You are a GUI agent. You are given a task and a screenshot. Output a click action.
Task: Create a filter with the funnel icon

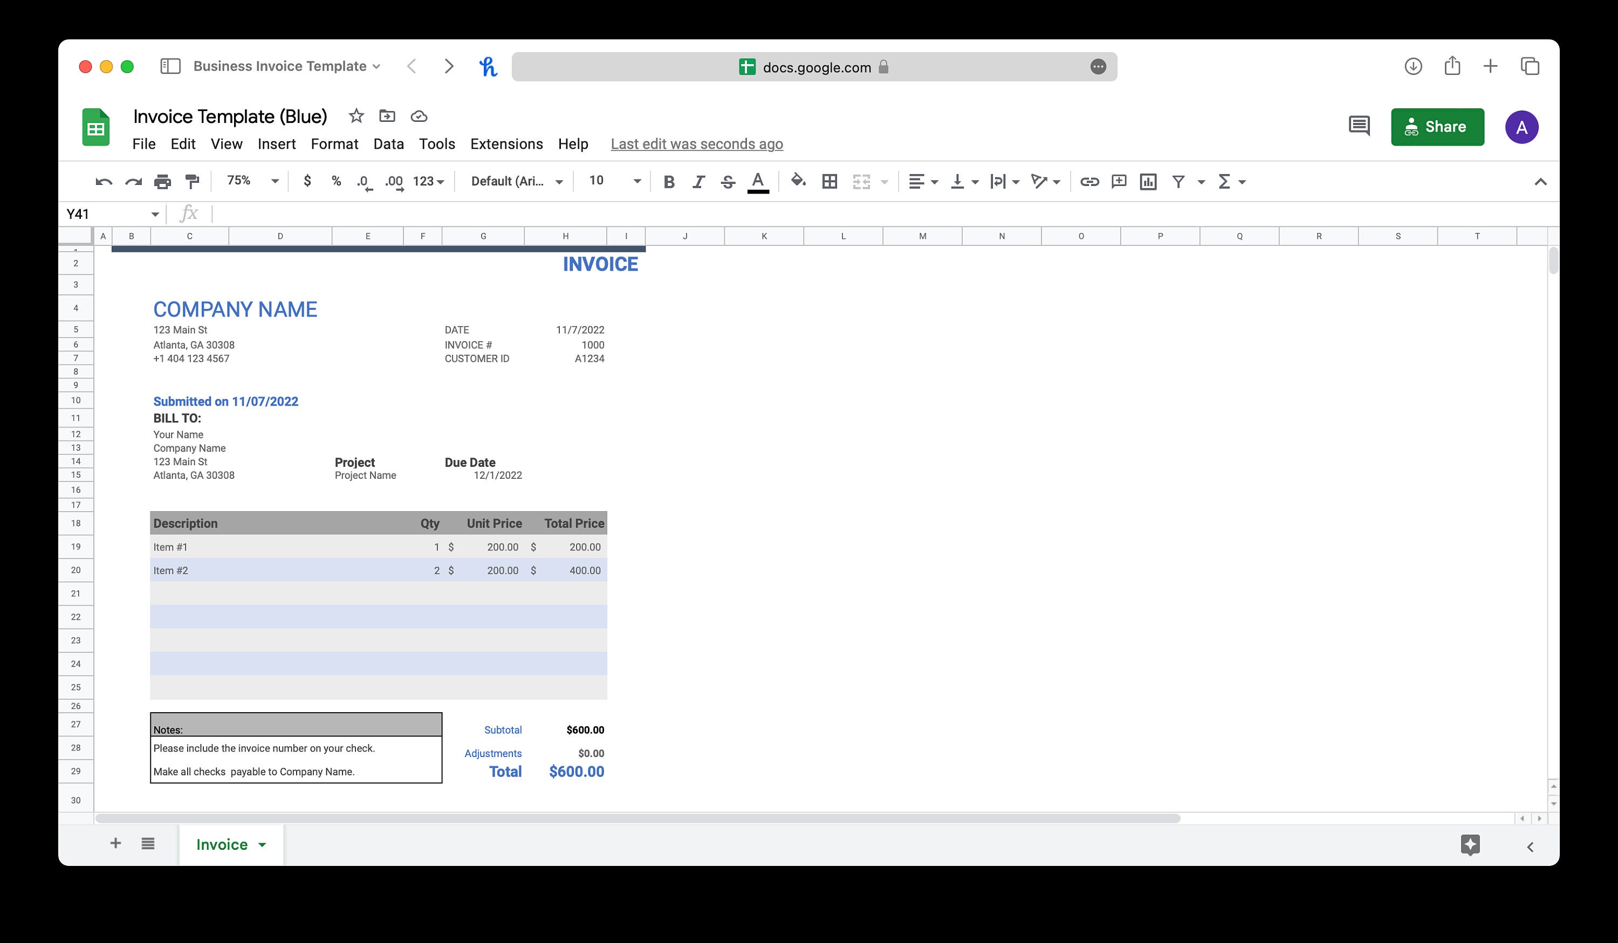[1179, 181]
